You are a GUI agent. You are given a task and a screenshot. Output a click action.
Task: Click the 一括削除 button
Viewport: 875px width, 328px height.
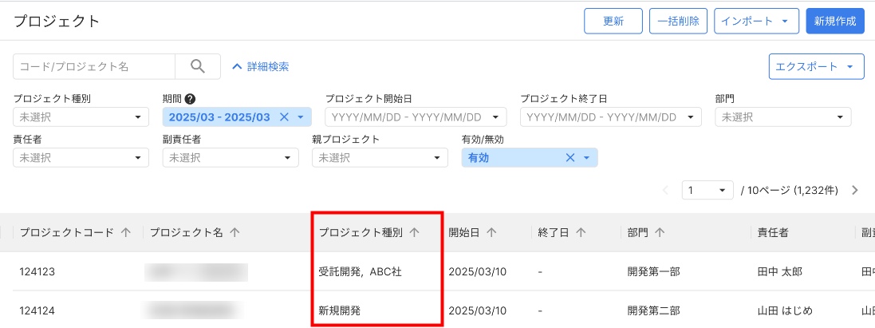678,22
